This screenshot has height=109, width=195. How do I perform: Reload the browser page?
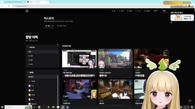coord(9,6)
